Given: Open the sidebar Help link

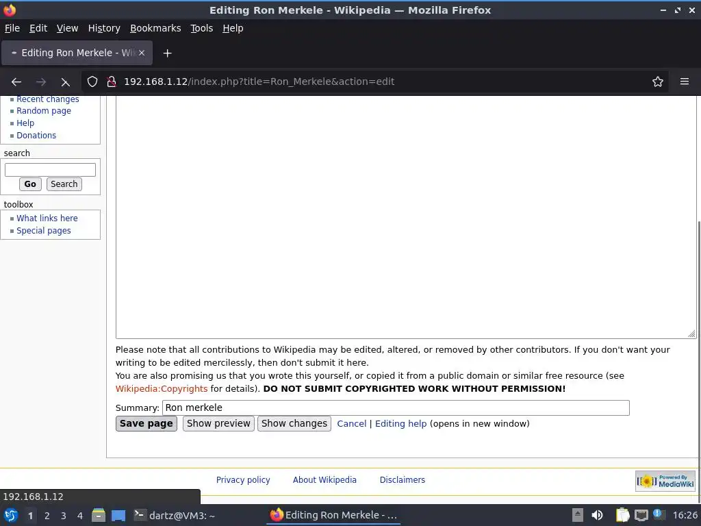Looking at the screenshot, I should 25,123.
